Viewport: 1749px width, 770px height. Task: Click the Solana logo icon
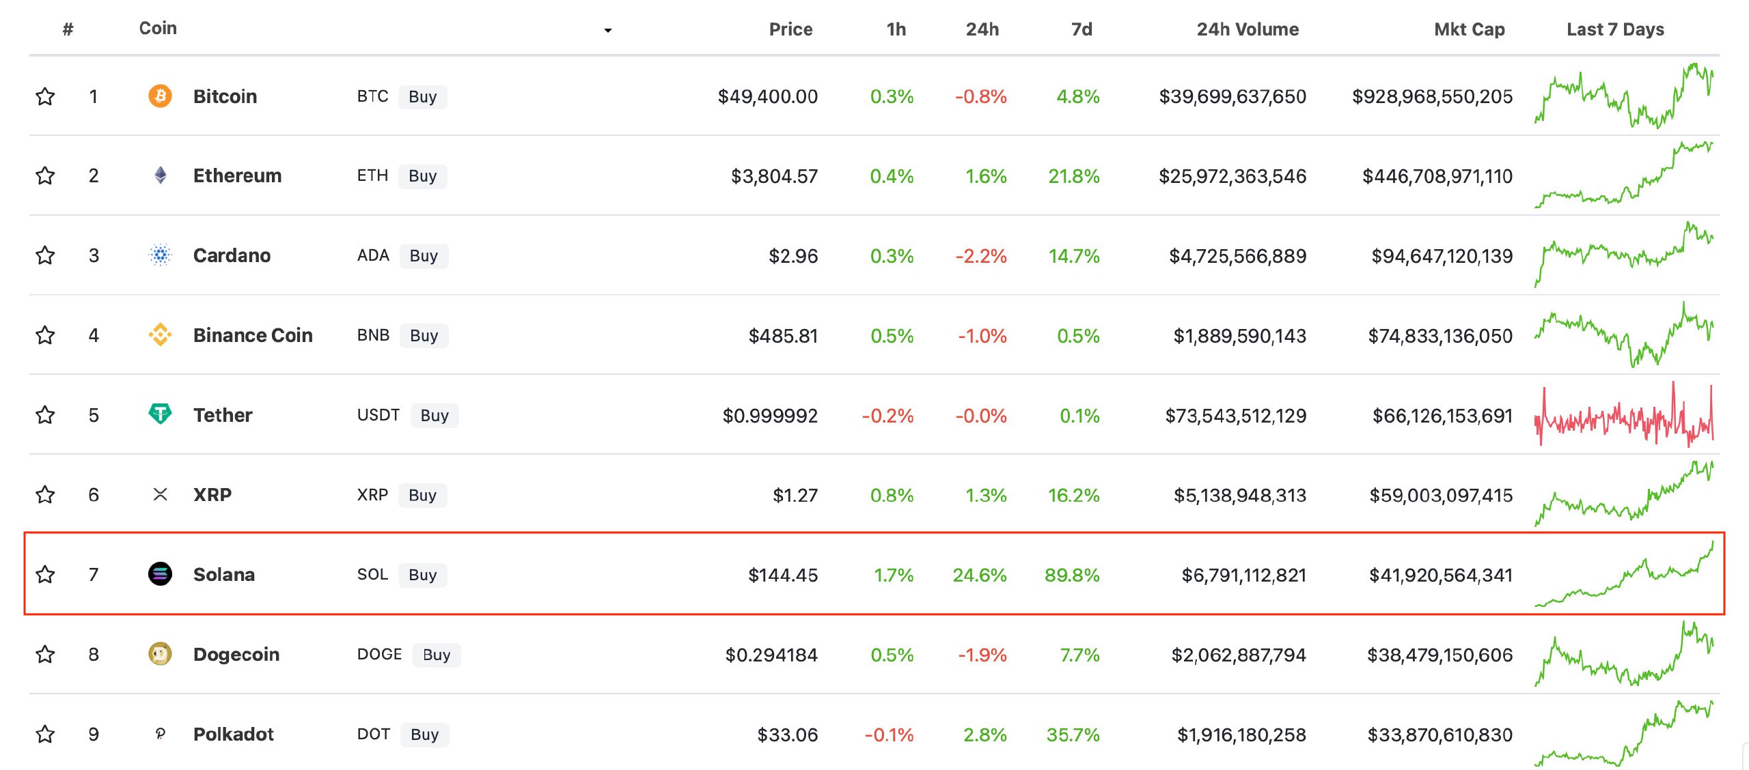160,574
